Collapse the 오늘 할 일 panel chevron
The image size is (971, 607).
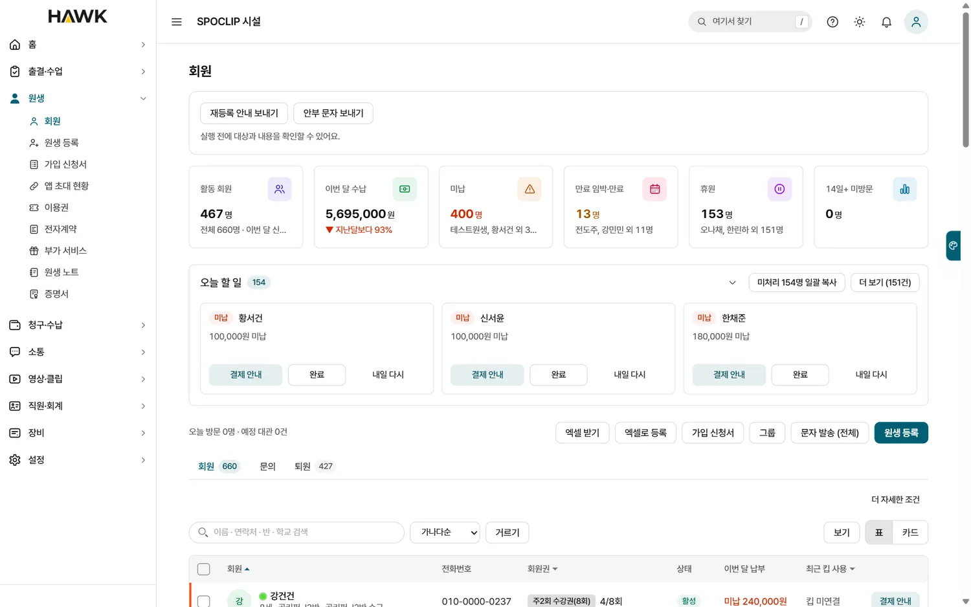coord(732,283)
